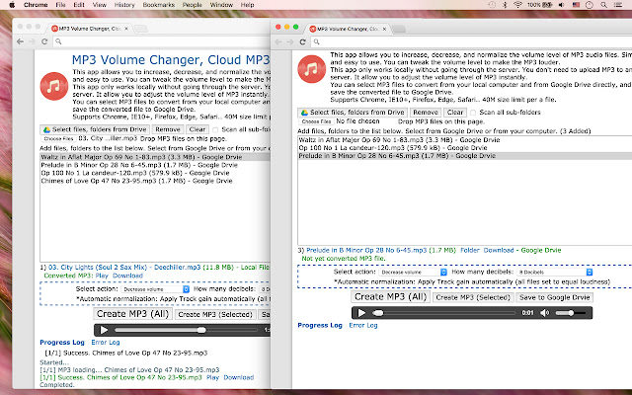This screenshot has width=632, height=395.
Task: Click Download link next to Converted MP3 in left window
Action: pos(127,276)
